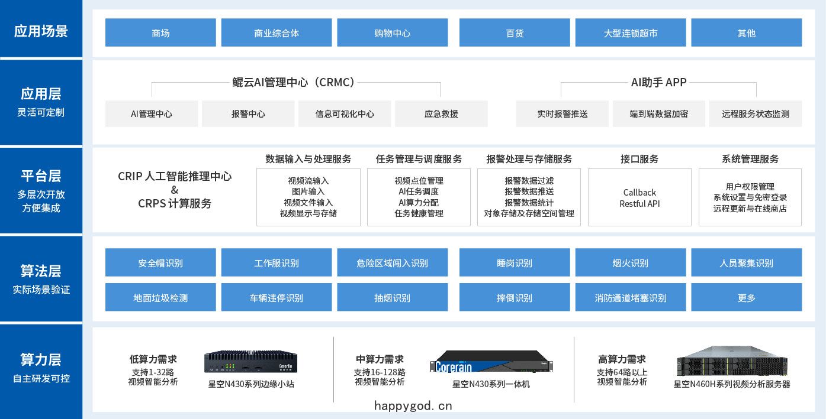Select the 消防通道堵塞识别 box
This screenshot has height=419, width=826.
point(631,297)
